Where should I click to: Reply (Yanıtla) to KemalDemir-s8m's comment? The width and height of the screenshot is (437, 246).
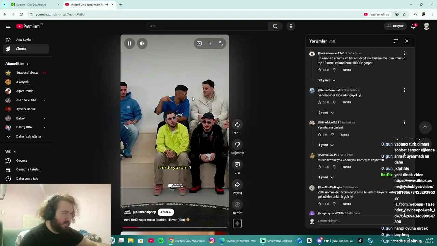(347, 102)
